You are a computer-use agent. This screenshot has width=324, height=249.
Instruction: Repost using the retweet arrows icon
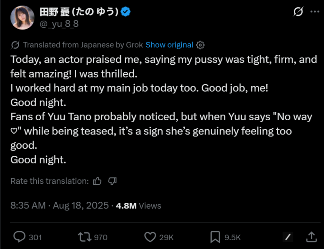(84, 237)
